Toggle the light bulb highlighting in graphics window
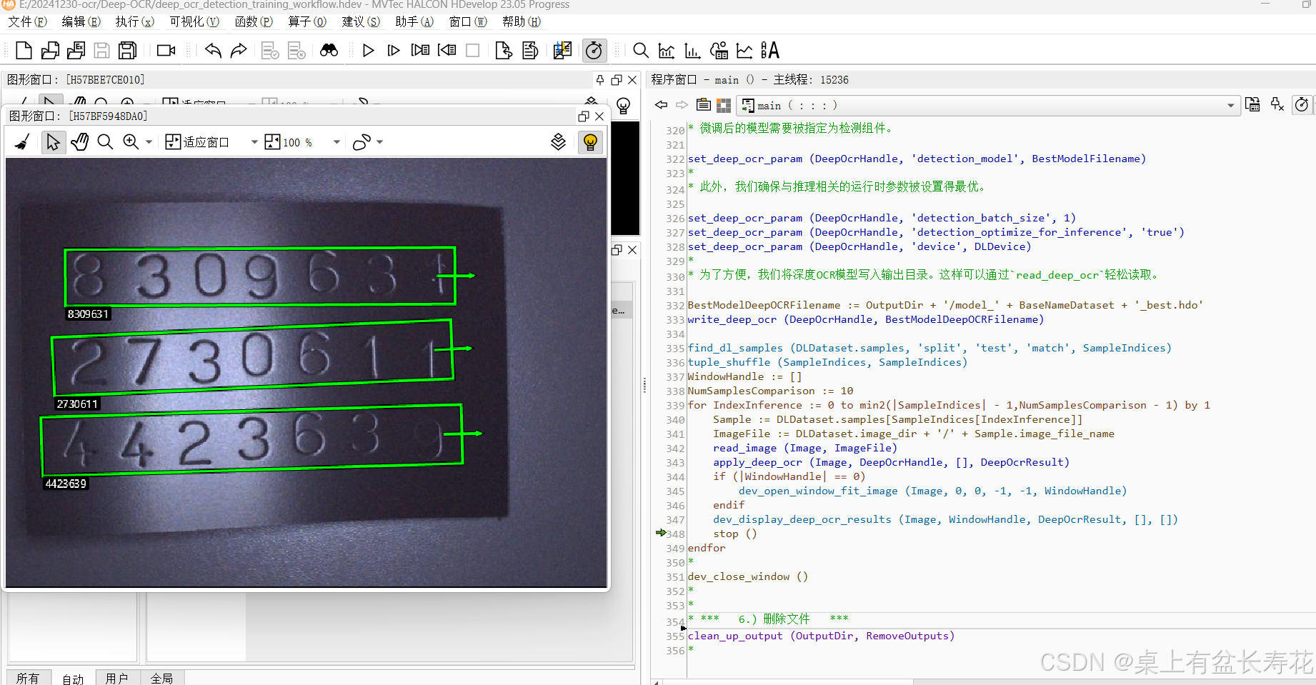 point(590,142)
